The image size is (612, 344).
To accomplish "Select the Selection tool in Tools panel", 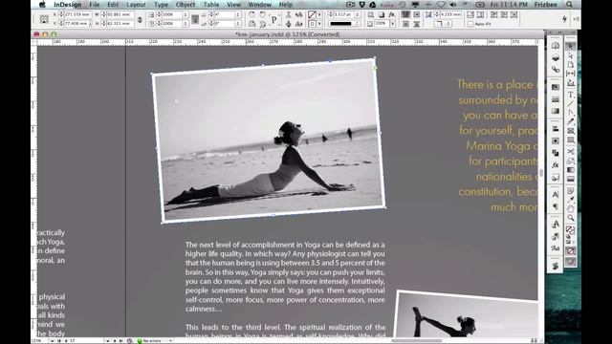I will tap(571, 47).
